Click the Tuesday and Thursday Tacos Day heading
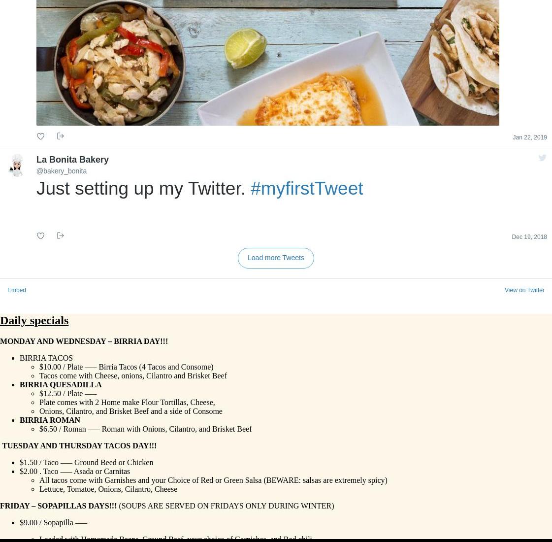This screenshot has width=552, height=542. tap(79, 446)
